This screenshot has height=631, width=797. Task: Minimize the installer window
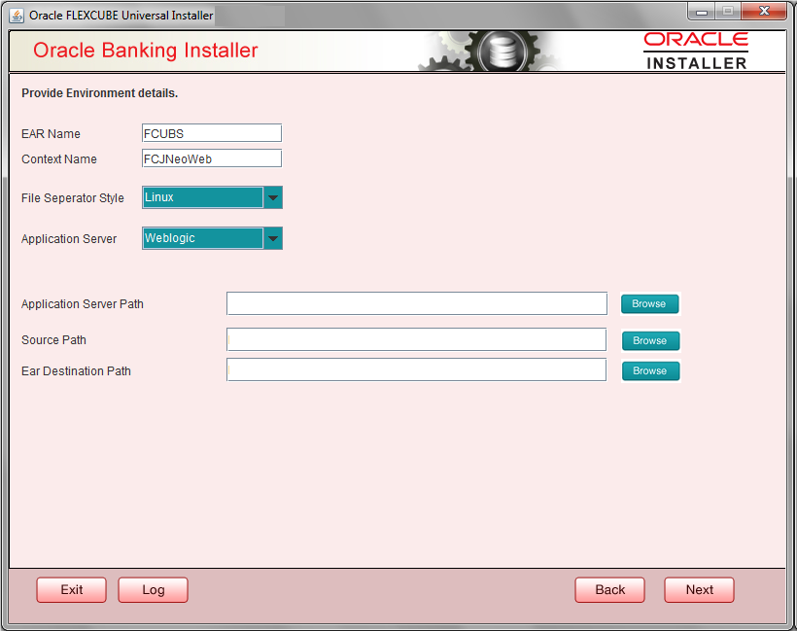702,12
